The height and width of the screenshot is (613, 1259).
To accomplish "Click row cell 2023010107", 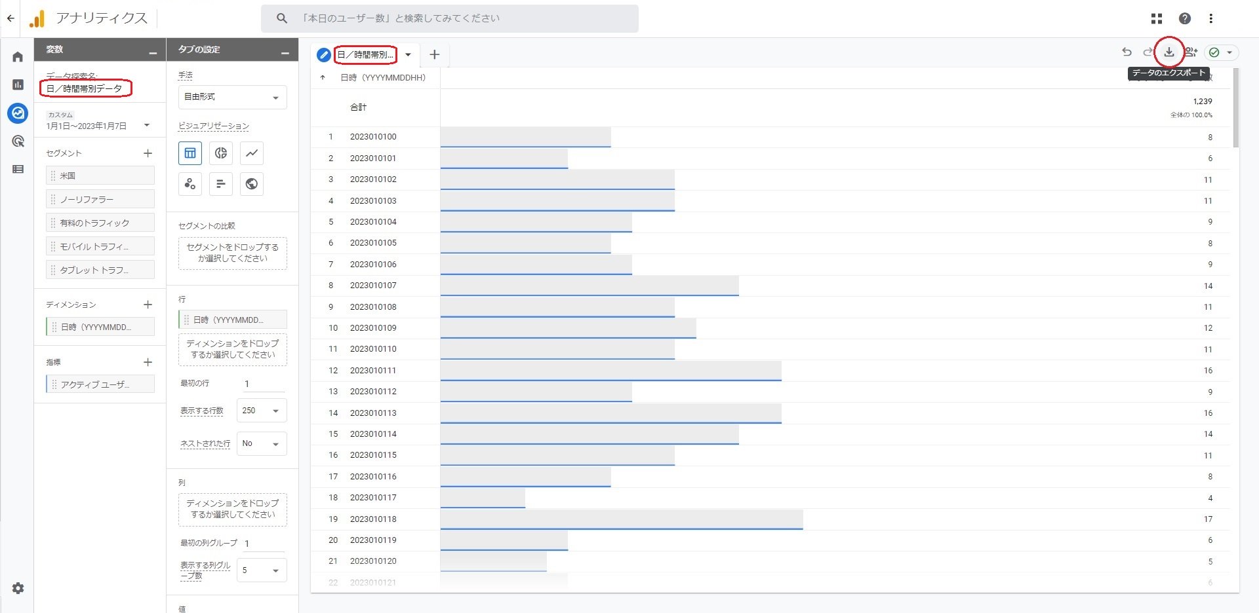I will (373, 286).
